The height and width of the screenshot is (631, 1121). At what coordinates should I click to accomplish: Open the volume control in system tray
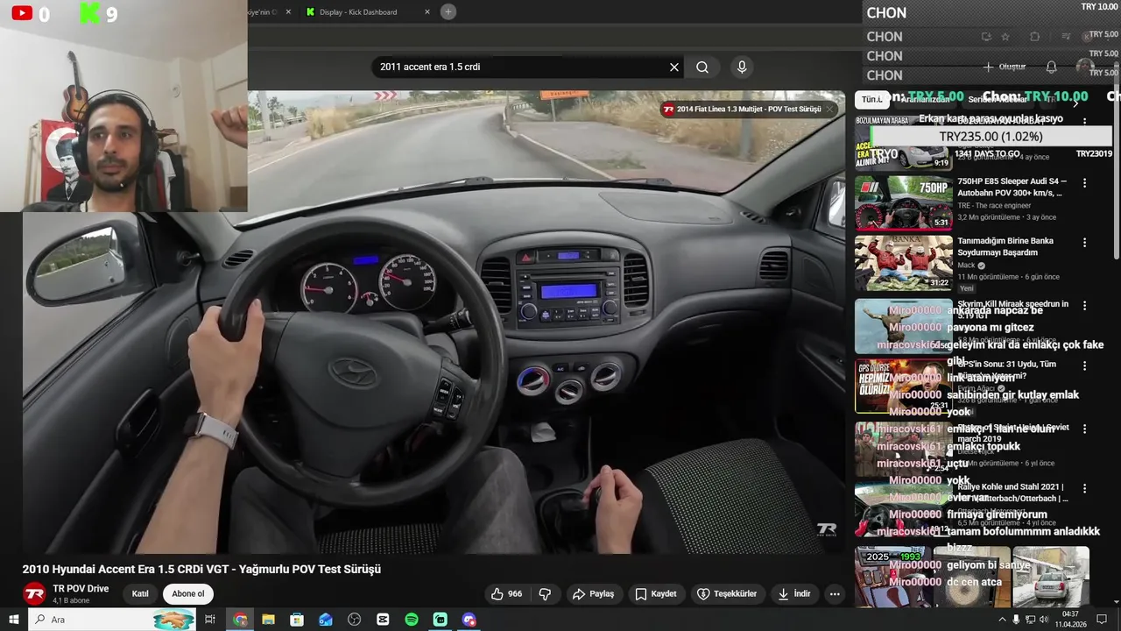point(1044,620)
